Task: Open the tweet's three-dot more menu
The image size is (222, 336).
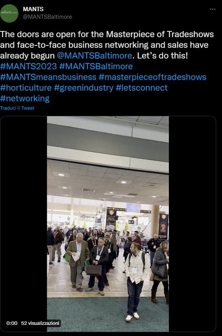Action: coord(212,9)
